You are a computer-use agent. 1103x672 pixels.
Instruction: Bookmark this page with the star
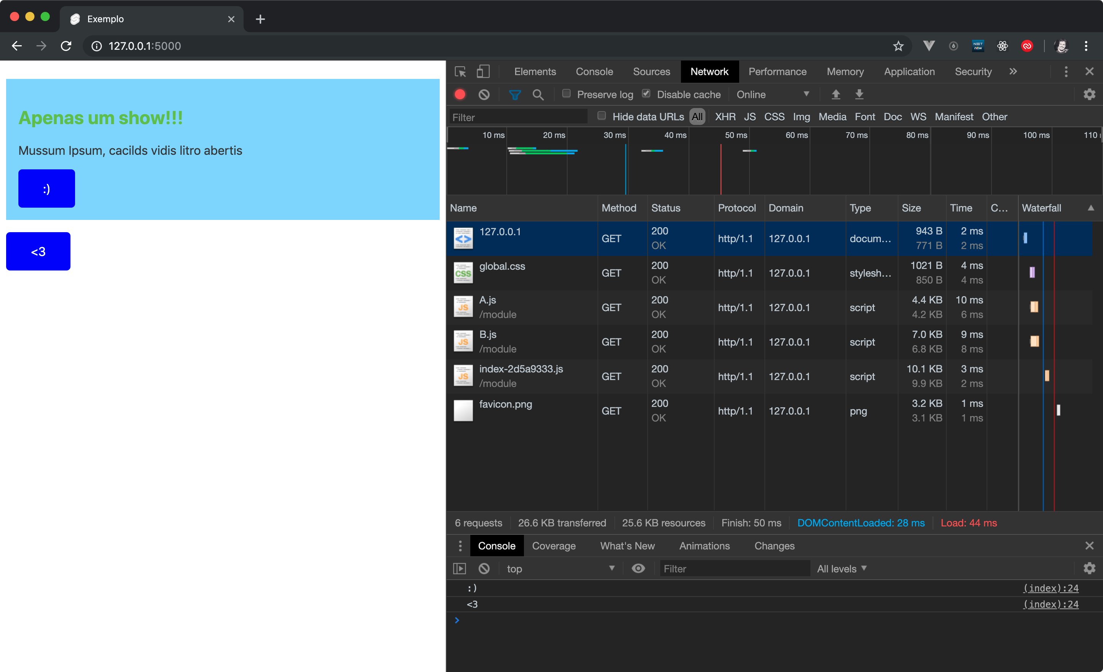click(x=898, y=46)
